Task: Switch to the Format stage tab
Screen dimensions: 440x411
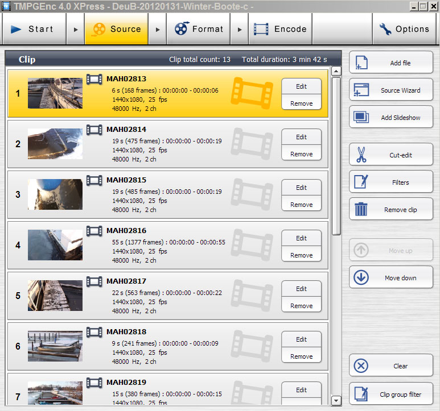Action: [199, 29]
